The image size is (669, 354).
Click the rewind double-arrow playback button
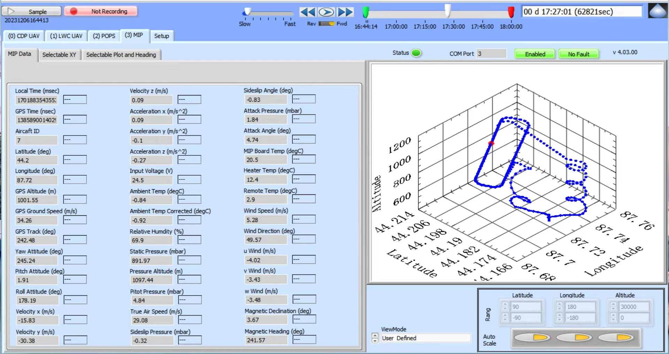(307, 12)
